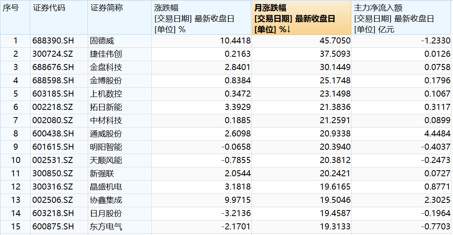This screenshot has height=235, width=453.
Task: Click the 证券简称 column header
Action: tap(119, 18)
